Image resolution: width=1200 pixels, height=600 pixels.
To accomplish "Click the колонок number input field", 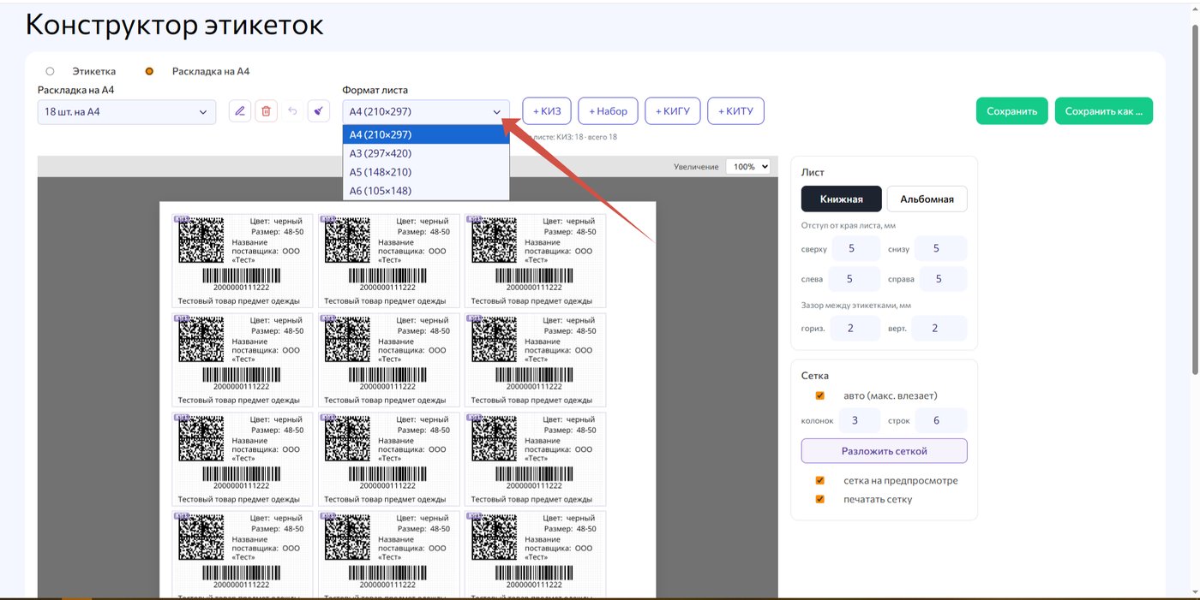I will coord(854,420).
